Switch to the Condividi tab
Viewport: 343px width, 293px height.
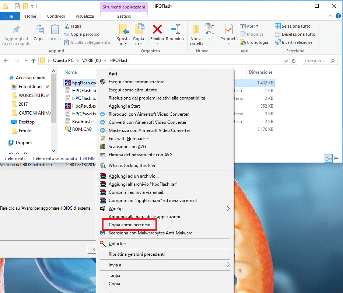tap(56, 16)
